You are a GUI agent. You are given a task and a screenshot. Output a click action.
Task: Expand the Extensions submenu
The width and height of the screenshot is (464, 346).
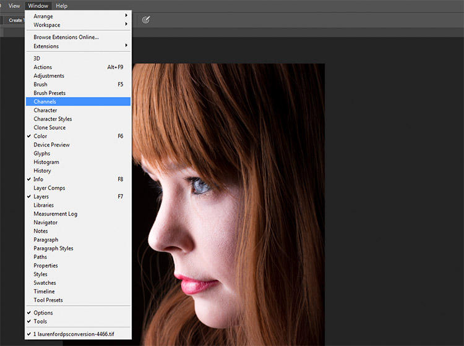coord(78,46)
